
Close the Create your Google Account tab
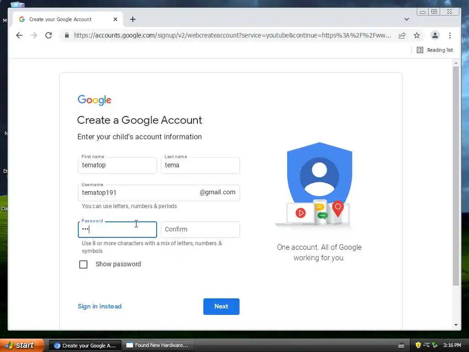[x=115, y=19]
